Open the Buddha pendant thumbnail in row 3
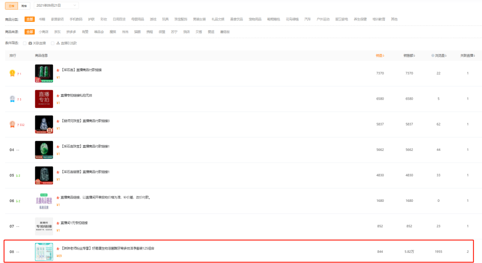Viewport: 482px width, 263px height. click(x=44, y=124)
